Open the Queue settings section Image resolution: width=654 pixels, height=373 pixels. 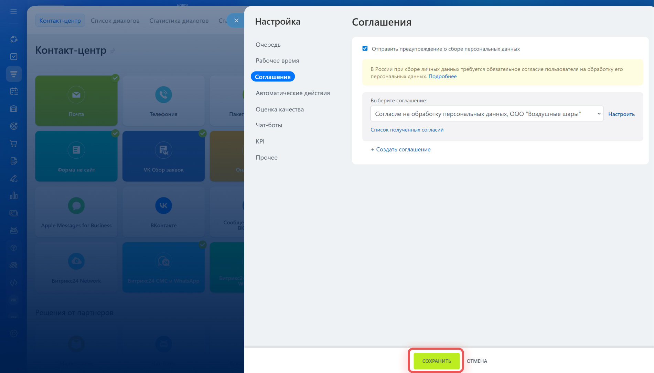pos(268,45)
